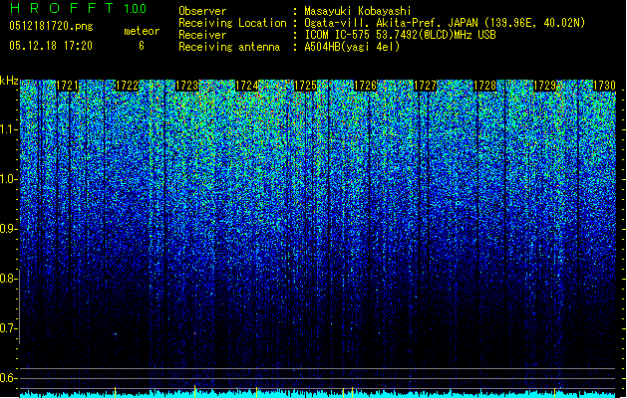Click the 1722 time marker
The image size is (627, 398).
tap(127, 86)
